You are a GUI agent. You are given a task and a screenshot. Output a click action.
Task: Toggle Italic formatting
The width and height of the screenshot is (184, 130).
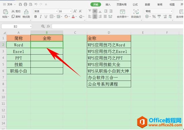pos(41,17)
